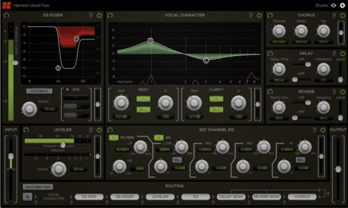Image resolution: width=348 pixels, height=208 pixels.
Task: Click the 32C Channel EQ ear listen icon
Action: pos(315,130)
